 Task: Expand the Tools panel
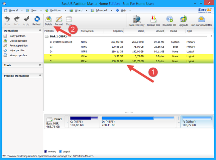tap(40, 65)
